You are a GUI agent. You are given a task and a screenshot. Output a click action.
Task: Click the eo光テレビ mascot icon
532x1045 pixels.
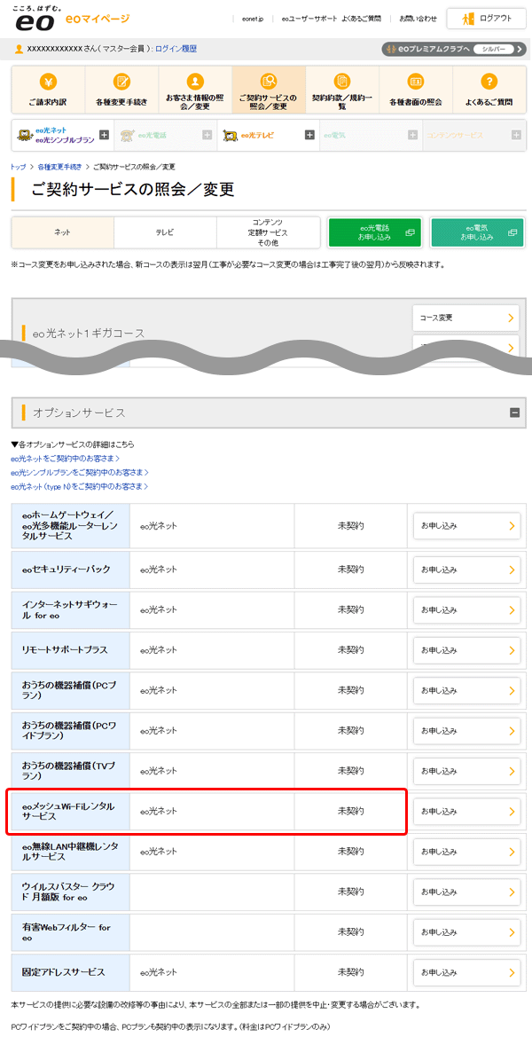click(231, 136)
